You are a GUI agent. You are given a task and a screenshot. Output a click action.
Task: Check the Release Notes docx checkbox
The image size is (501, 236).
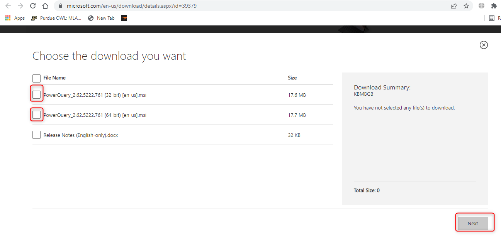pyautogui.click(x=36, y=135)
